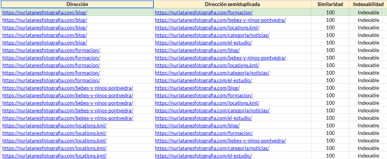Open the blog link in green highlighted row
The width and height of the screenshot is (387, 159).
[45, 12]
